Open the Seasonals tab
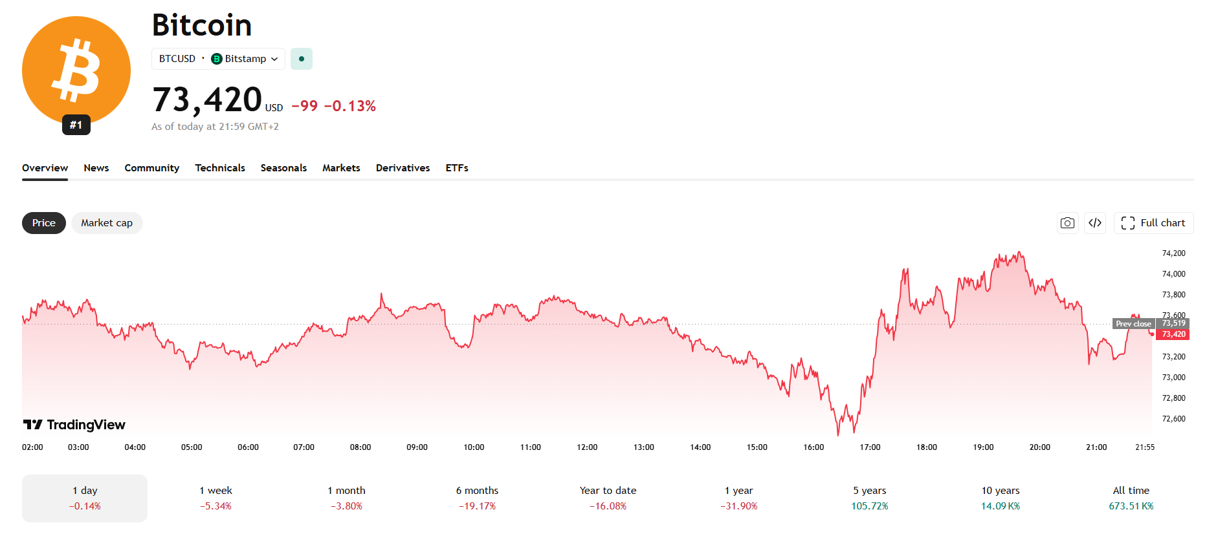This screenshot has height=534, width=1207. point(283,168)
